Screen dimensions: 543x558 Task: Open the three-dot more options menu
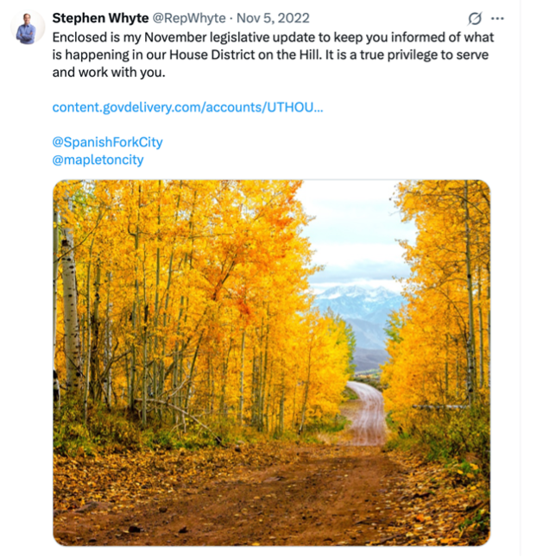coord(497,18)
